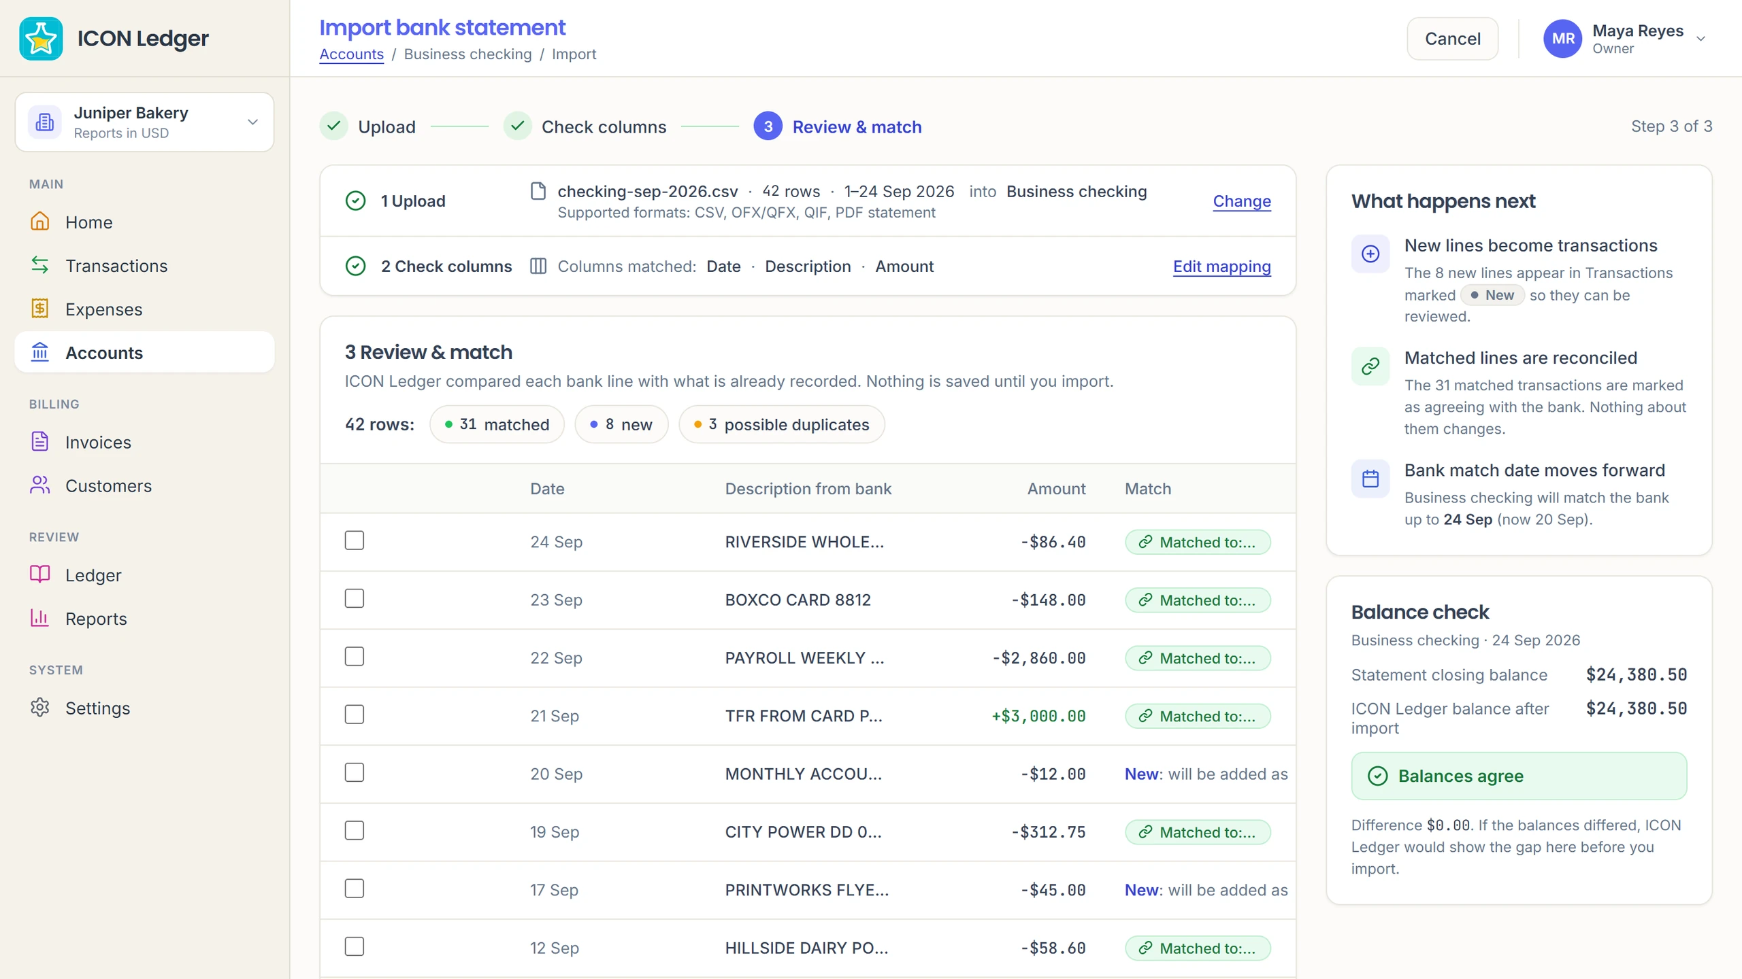
Task: Tick the checkbox for BOXCO CARD 8812 row
Action: click(x=355, y=598)
